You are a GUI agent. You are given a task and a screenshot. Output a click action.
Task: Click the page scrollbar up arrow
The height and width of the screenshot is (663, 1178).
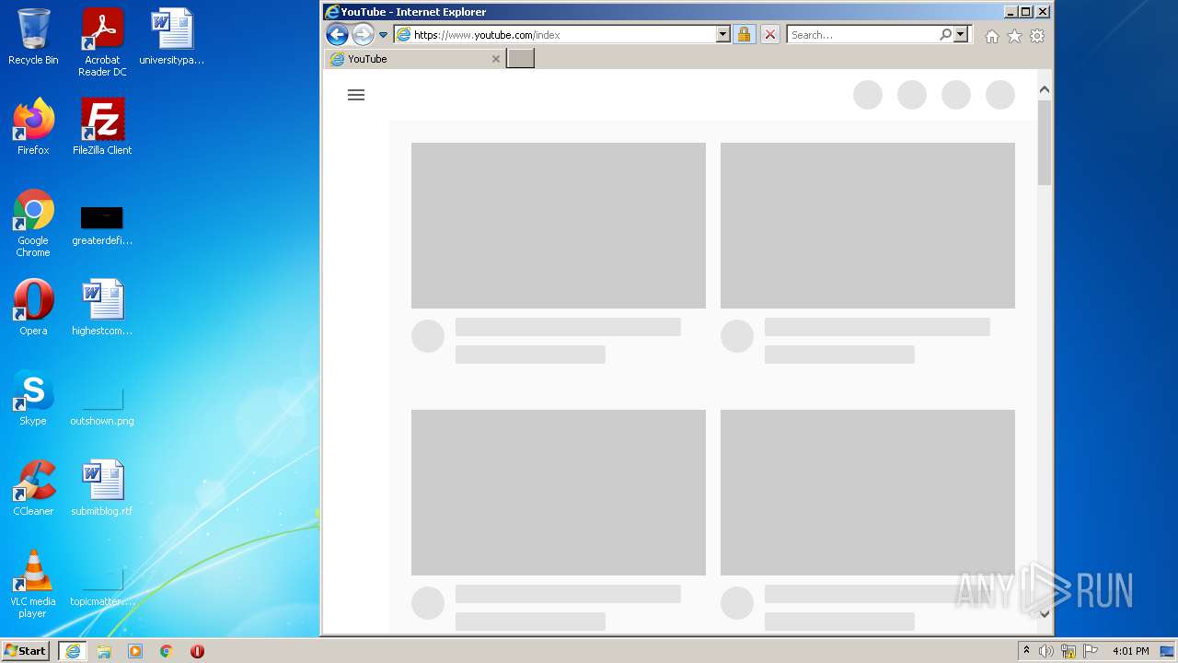pyautogui.click(x=1044, y=89)
